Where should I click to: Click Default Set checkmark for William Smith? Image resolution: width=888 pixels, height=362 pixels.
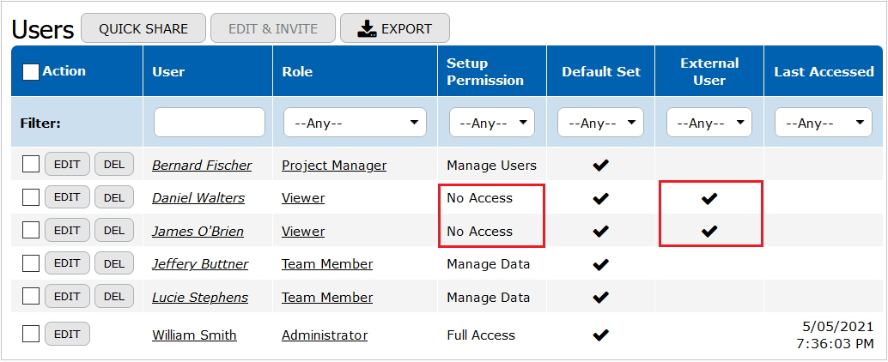(600, 335)
